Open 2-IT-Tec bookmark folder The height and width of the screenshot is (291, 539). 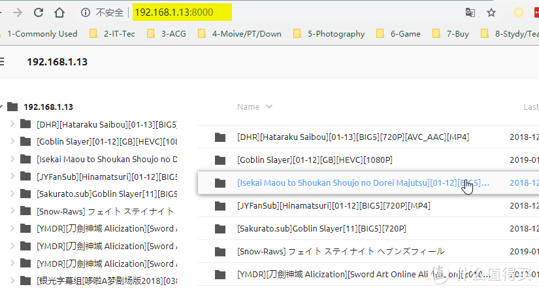[x=112, y=34]
